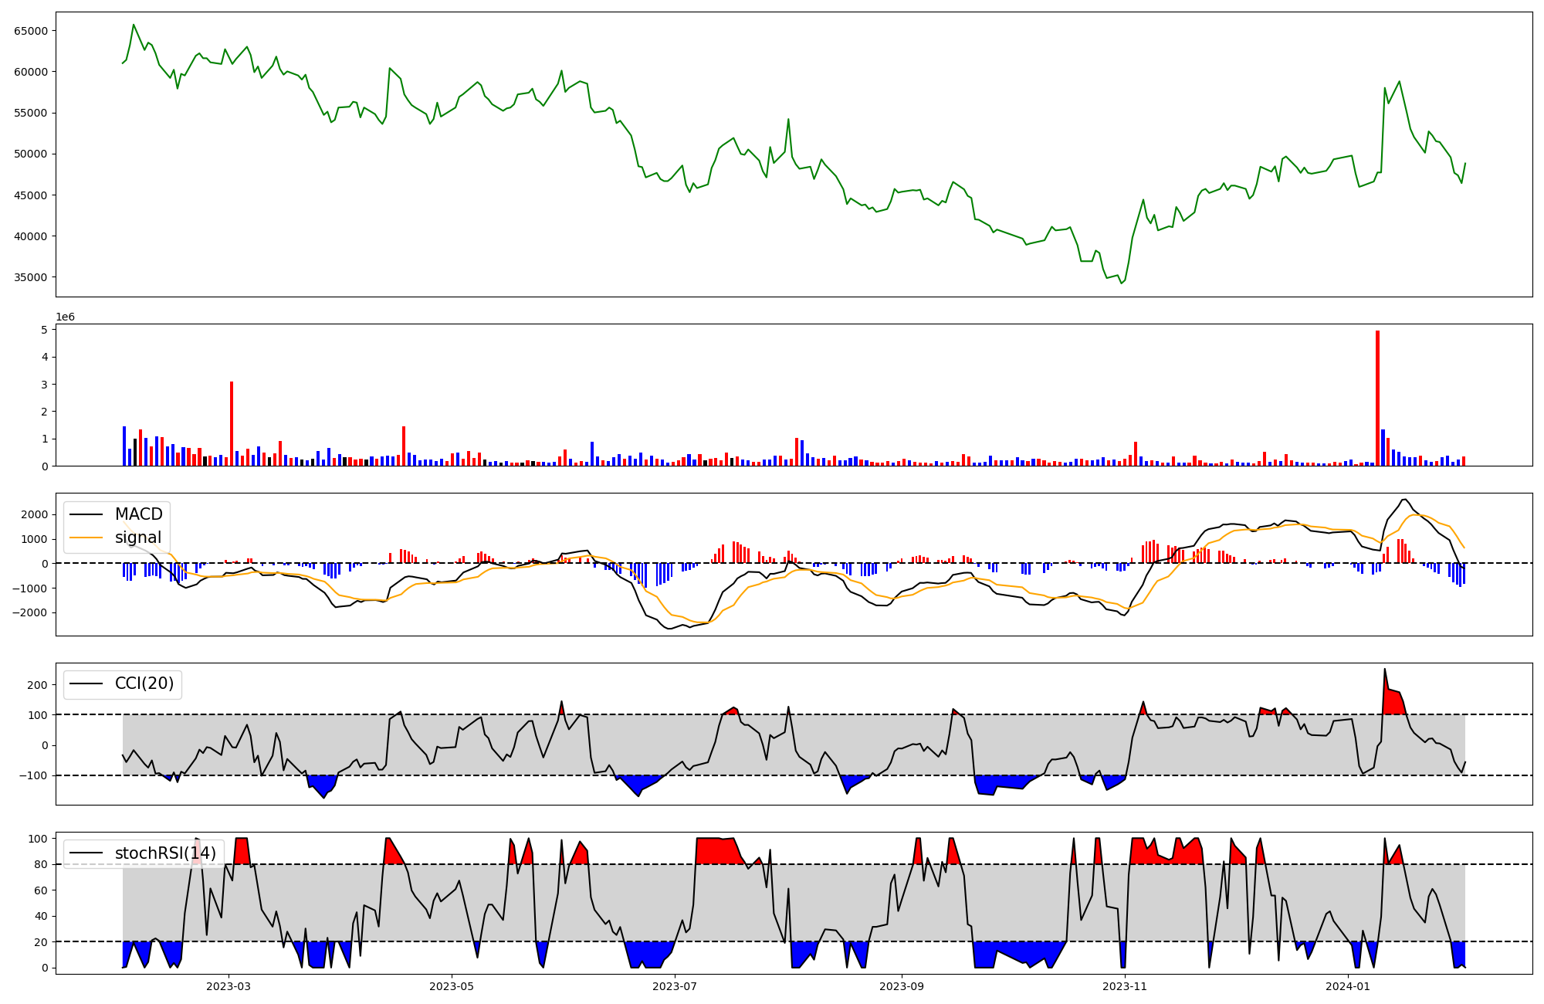Click the 3-million red volume spike bar
Image resolution: width=1544 pixels, height=1004 pixels.
(x=232, y=423)
